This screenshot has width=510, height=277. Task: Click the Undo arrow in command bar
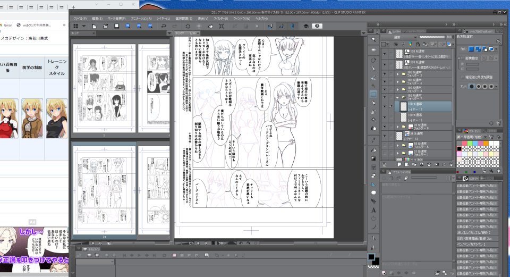click(164, 26)
